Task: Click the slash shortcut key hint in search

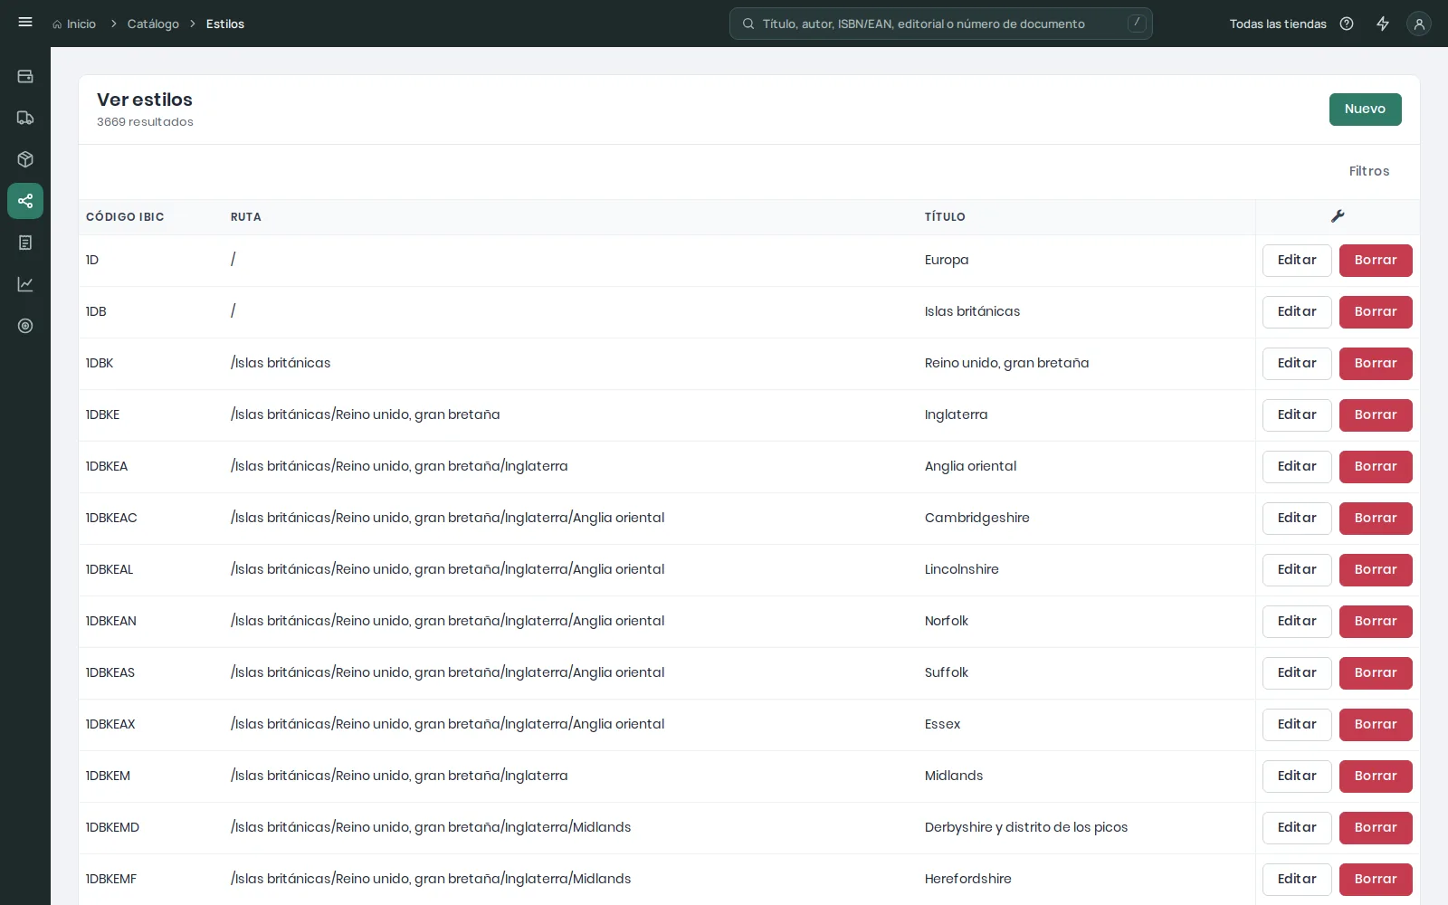Action: (x=1137, y=24)
